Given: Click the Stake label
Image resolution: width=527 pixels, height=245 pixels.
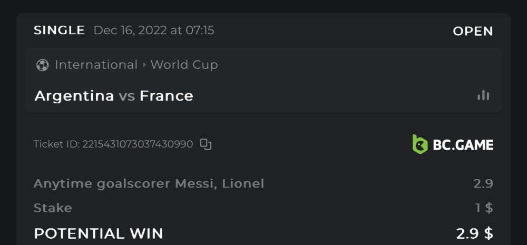Looking at the screenshot, I should coord(53,208).
